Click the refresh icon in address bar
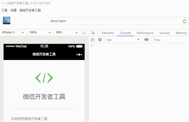Screen dimensions: 189x122 184,21
